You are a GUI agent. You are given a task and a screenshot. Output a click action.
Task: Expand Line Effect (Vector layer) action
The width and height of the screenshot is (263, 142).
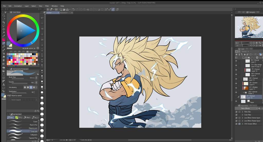click(x=242, y=118)
